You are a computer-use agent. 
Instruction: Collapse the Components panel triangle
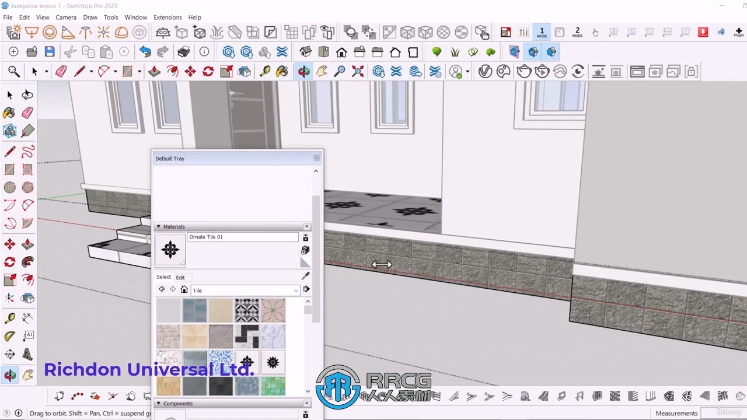pyautogui.click(x=158, y=403)
